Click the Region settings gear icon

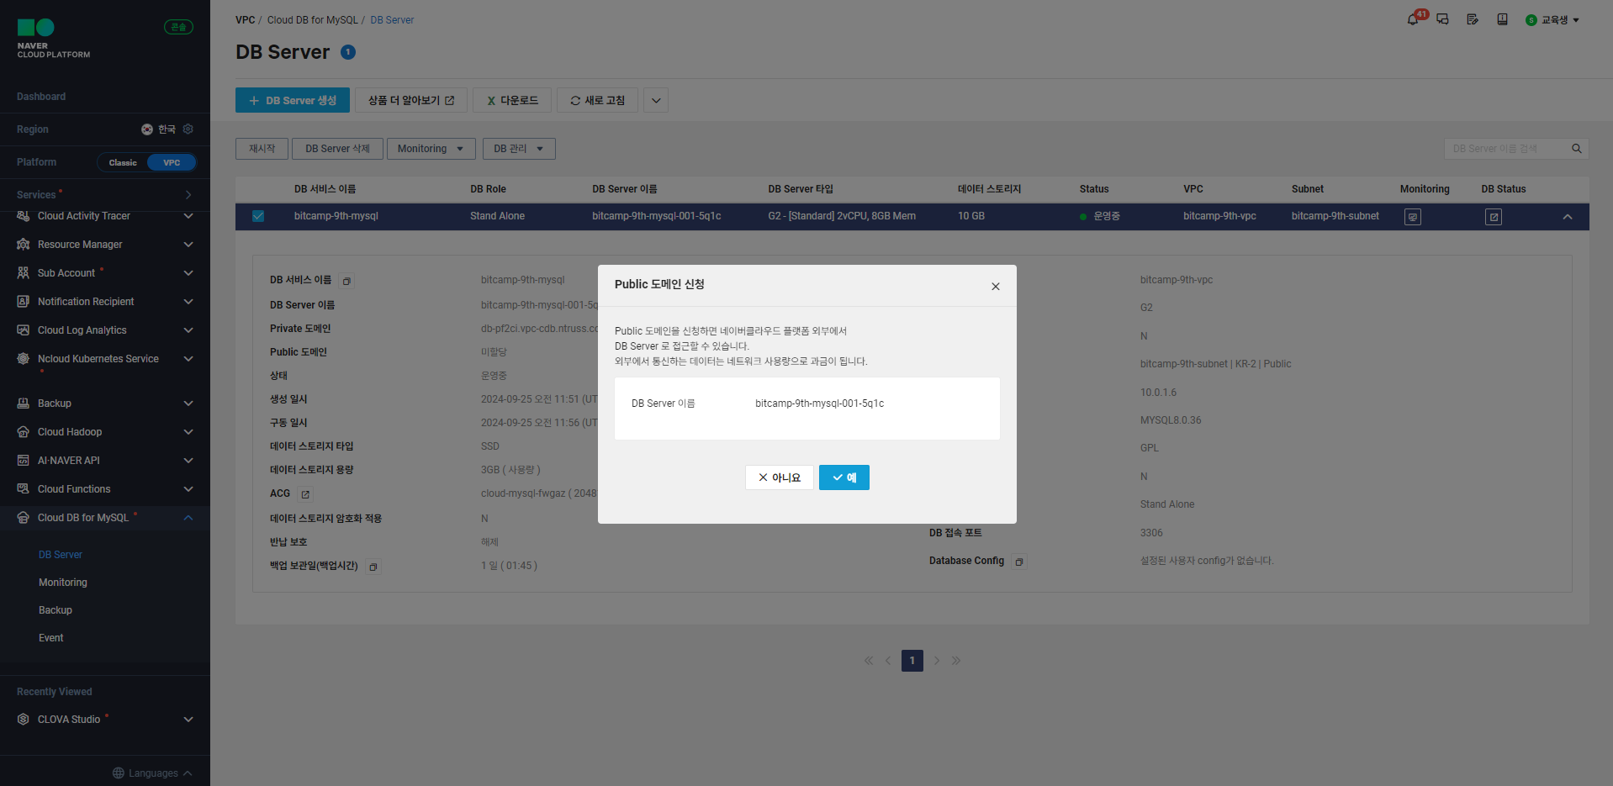click(x=188, y=129)
